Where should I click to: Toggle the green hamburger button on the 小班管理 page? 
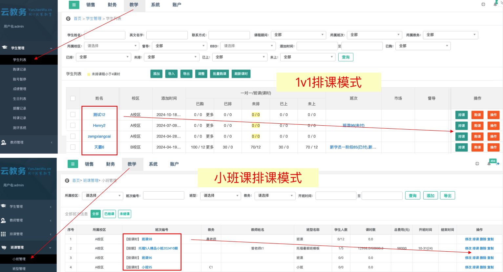pos(73,164)
